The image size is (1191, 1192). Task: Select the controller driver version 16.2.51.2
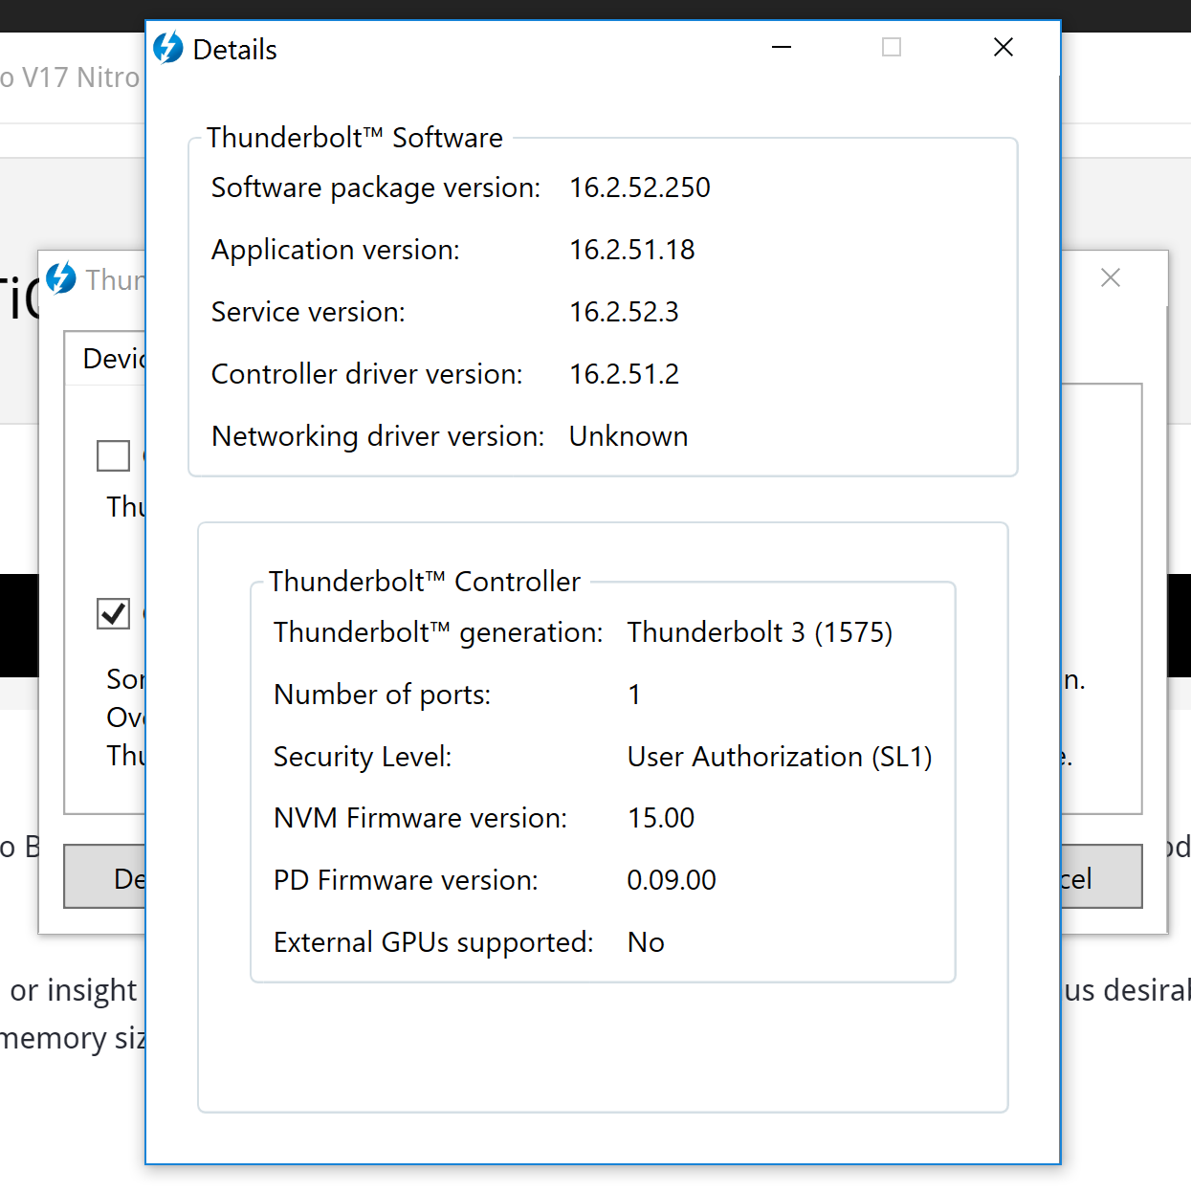click(624, 374)
